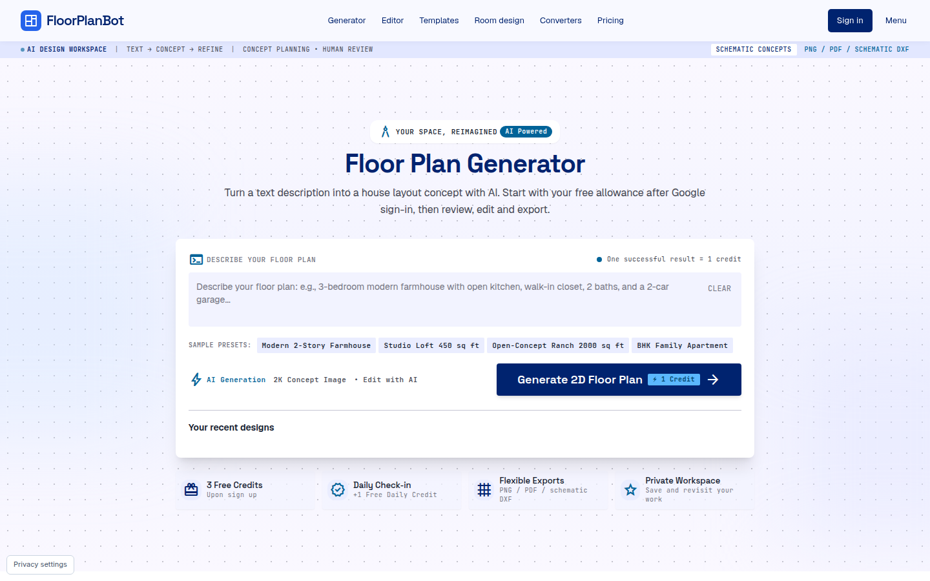Click the gift icon for 3 Free Credits
Image resolution: width=930 pixels, height=581 pixels.
(x=191, y=490)
